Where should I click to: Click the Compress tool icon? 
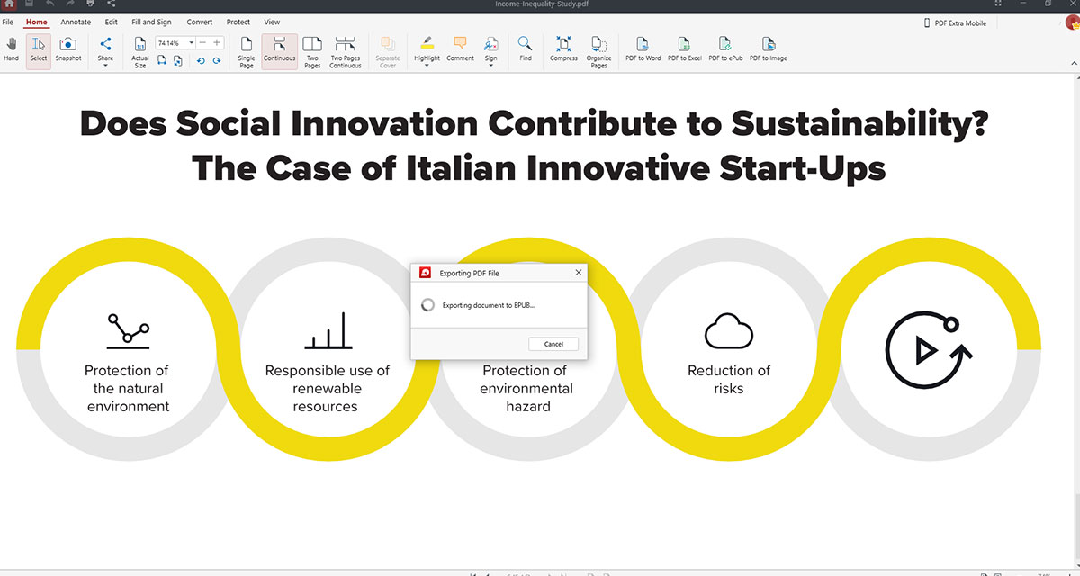pos(563,49)
